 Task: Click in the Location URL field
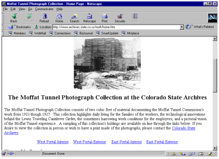pyautogui.click(x=116, y=27)
